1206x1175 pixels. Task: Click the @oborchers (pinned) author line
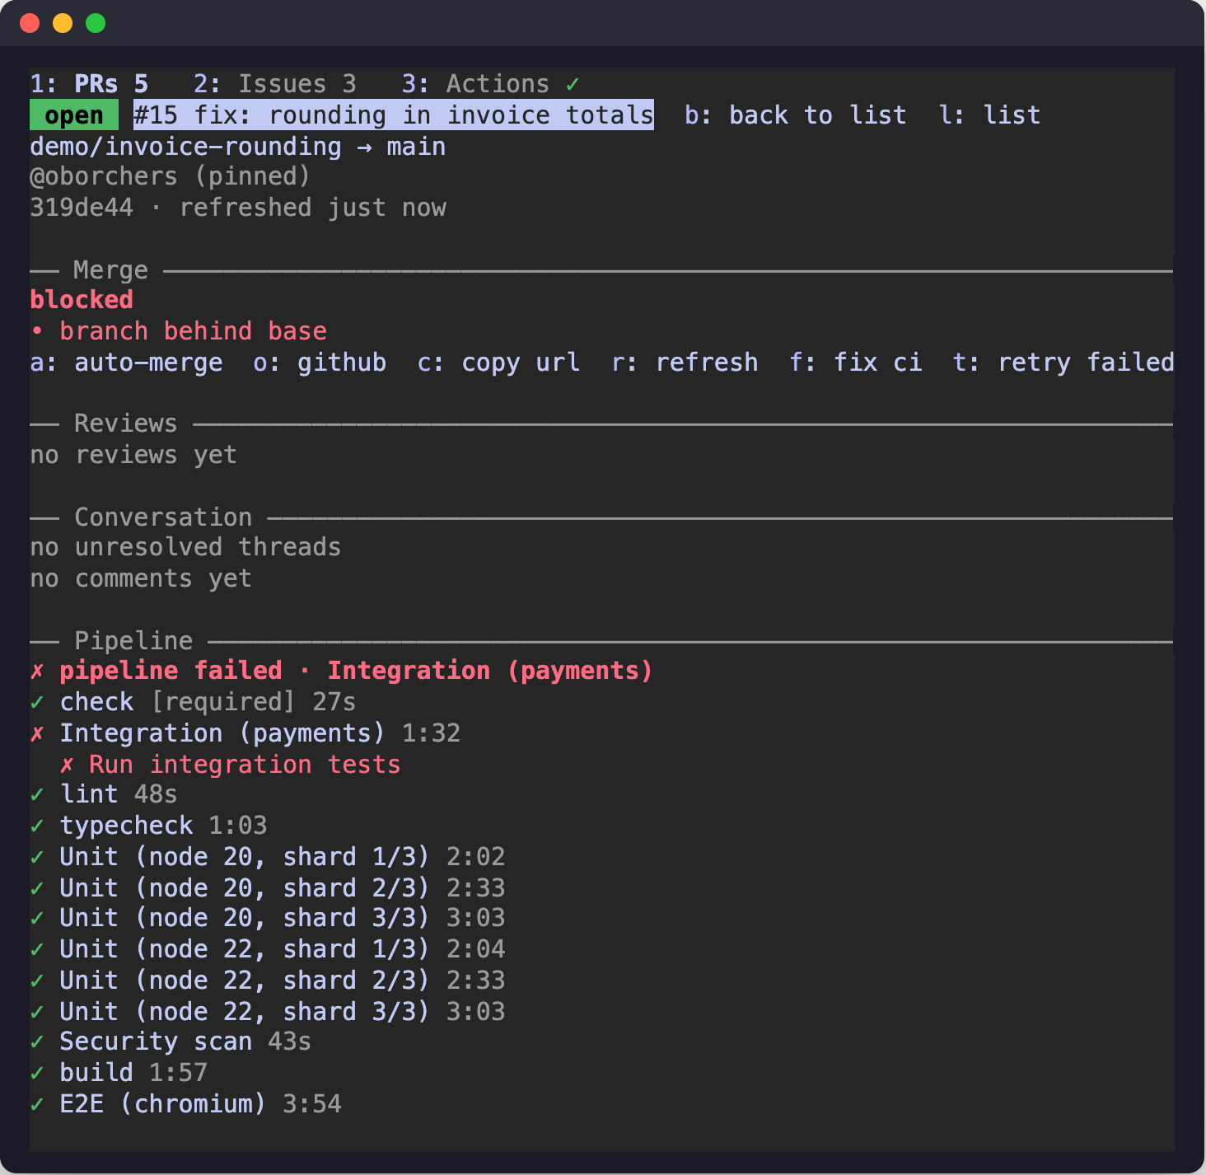click(171, 176)
